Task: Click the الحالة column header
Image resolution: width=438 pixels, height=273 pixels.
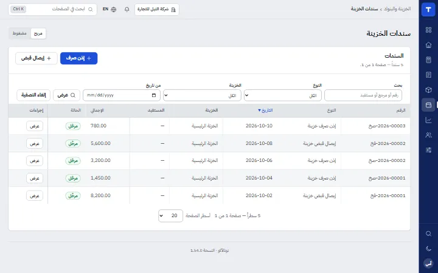Action: (x=75, y=110)
